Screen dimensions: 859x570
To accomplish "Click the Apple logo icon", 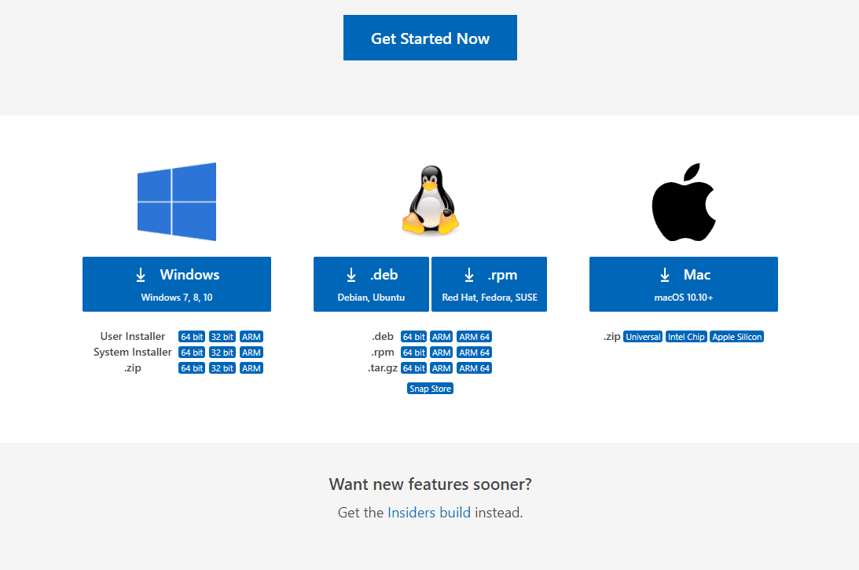I will 683,202.
